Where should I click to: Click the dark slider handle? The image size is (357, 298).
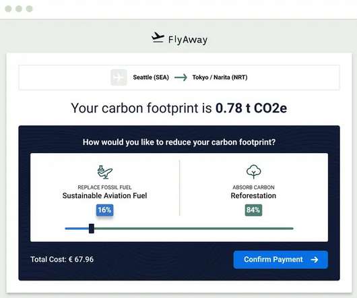point(92,229)
